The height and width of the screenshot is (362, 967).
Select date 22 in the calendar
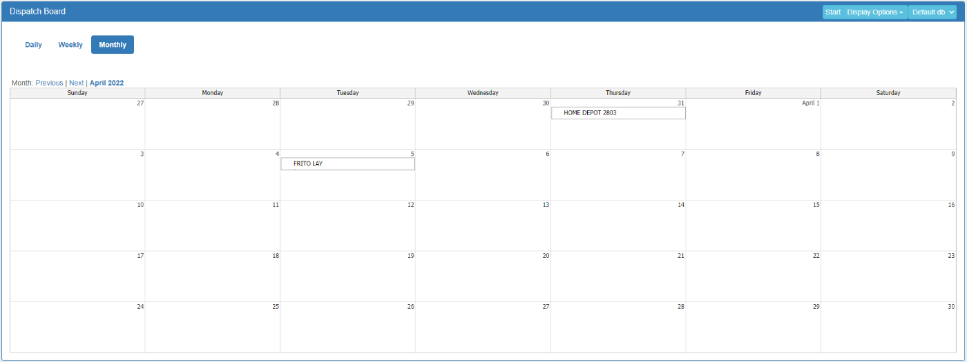pyautogui.click(x=816, y=256)
